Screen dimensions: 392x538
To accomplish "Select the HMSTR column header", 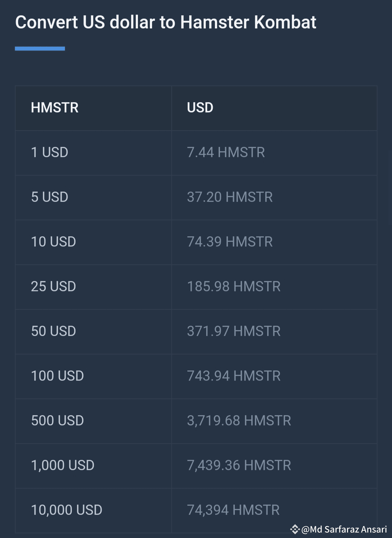I will coord(54,108).
